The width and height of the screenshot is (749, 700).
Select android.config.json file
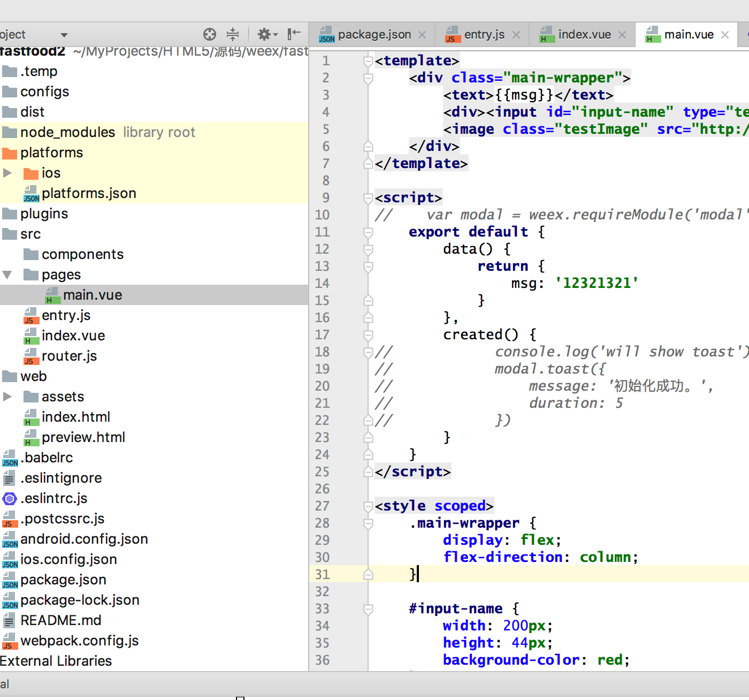point(75,539)
